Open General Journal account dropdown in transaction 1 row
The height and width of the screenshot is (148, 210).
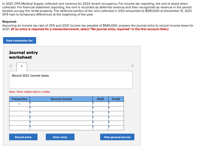61,104
